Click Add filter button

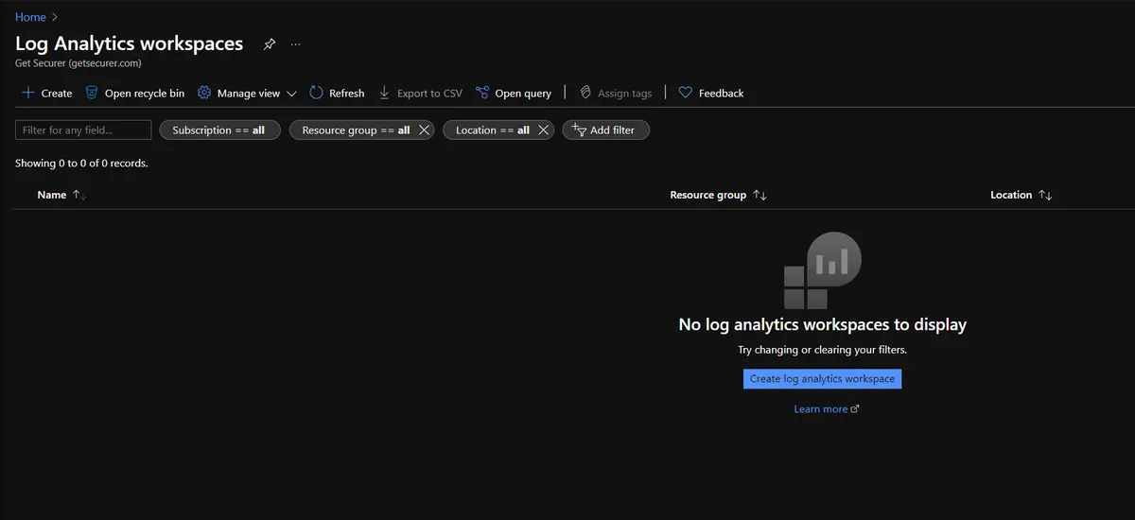click(x=605, y=130)
